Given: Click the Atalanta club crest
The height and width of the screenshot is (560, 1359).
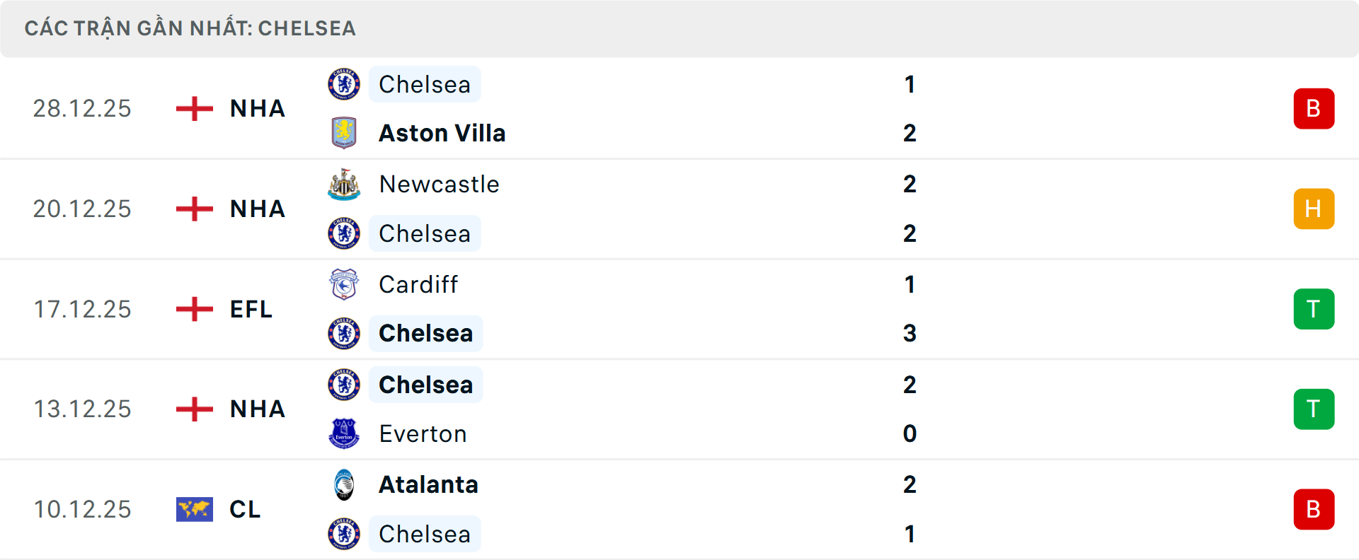Looking at the screenshot, I should [x=344, y=485].
